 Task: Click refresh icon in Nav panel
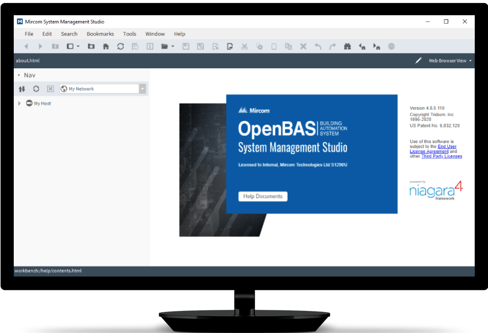click(x=36, y=89)
